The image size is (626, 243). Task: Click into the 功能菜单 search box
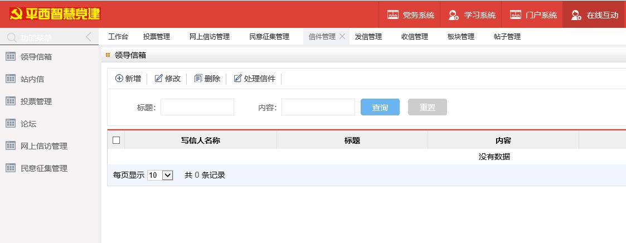pyautogui.click(x=50, y=38)
